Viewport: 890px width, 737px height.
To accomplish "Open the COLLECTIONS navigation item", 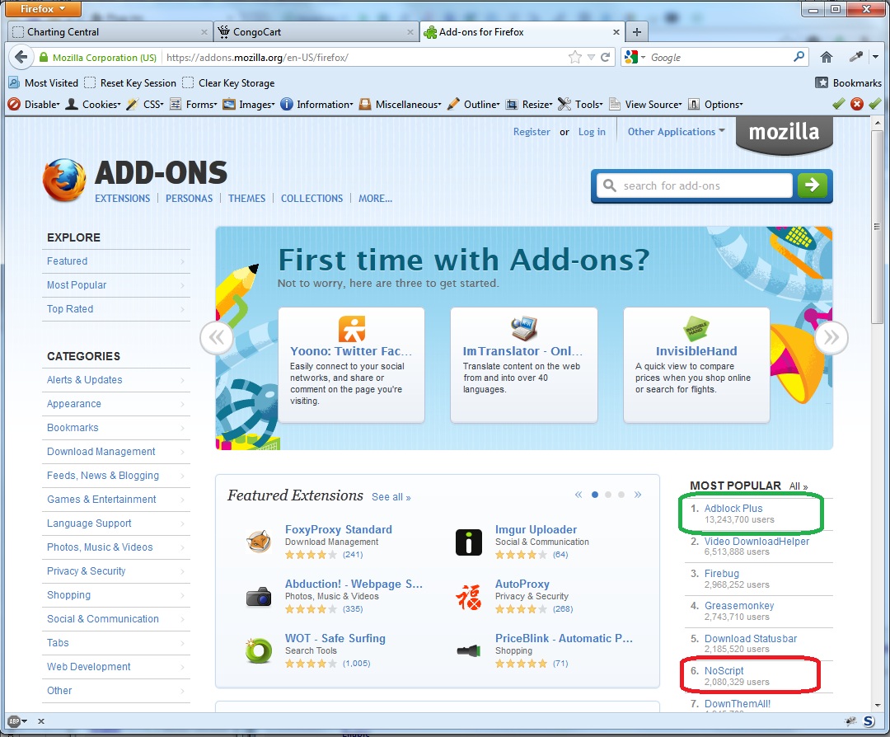I will coord(311,199).
